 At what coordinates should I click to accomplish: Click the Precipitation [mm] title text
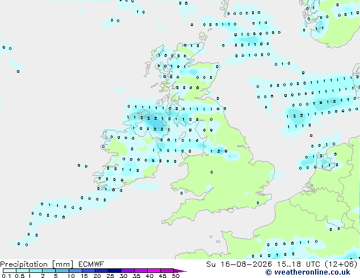[36, 264]
